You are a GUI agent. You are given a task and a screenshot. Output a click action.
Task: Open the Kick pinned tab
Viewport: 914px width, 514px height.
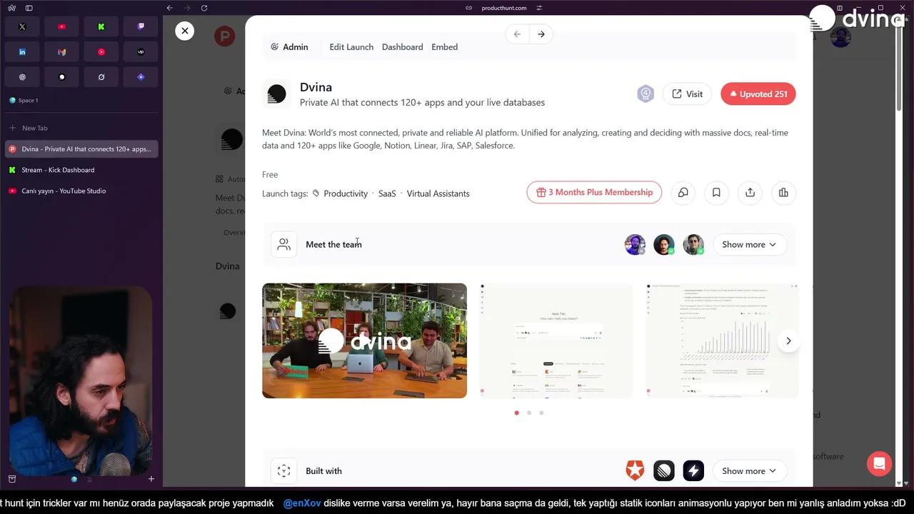pyautogui.click(x=101, y=26)
